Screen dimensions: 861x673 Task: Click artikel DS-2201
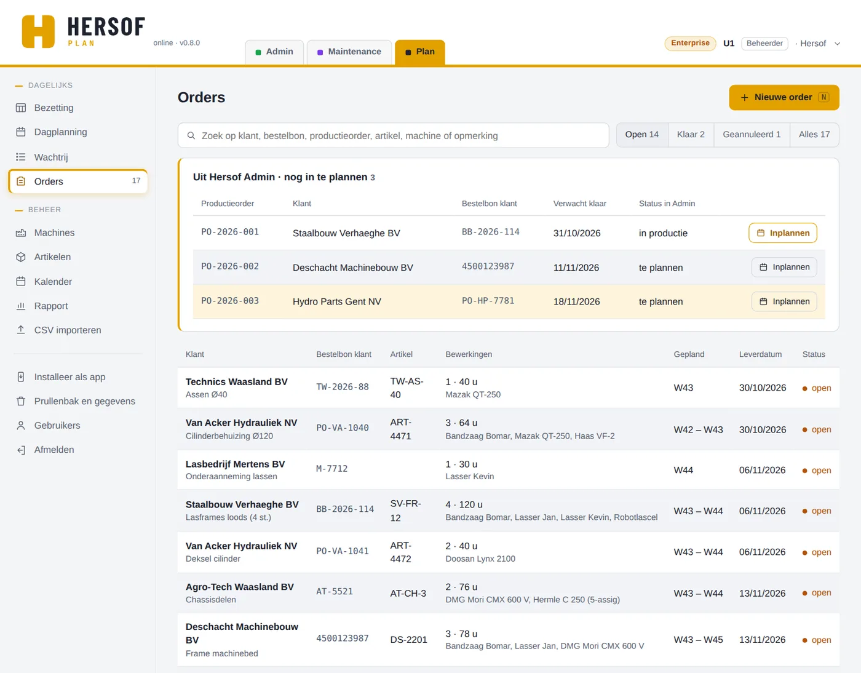pos(408,640)
